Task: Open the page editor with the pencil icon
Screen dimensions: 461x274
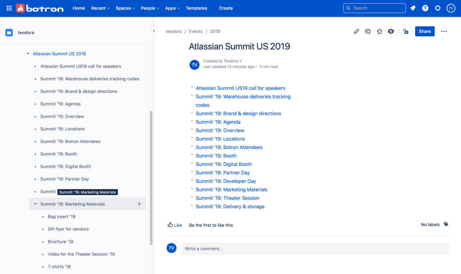Action: 357,31
